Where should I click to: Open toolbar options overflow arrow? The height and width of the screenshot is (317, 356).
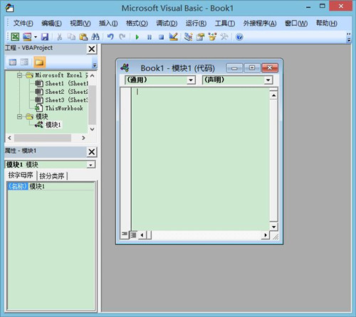pyautogui.click(x=349, y=38)
